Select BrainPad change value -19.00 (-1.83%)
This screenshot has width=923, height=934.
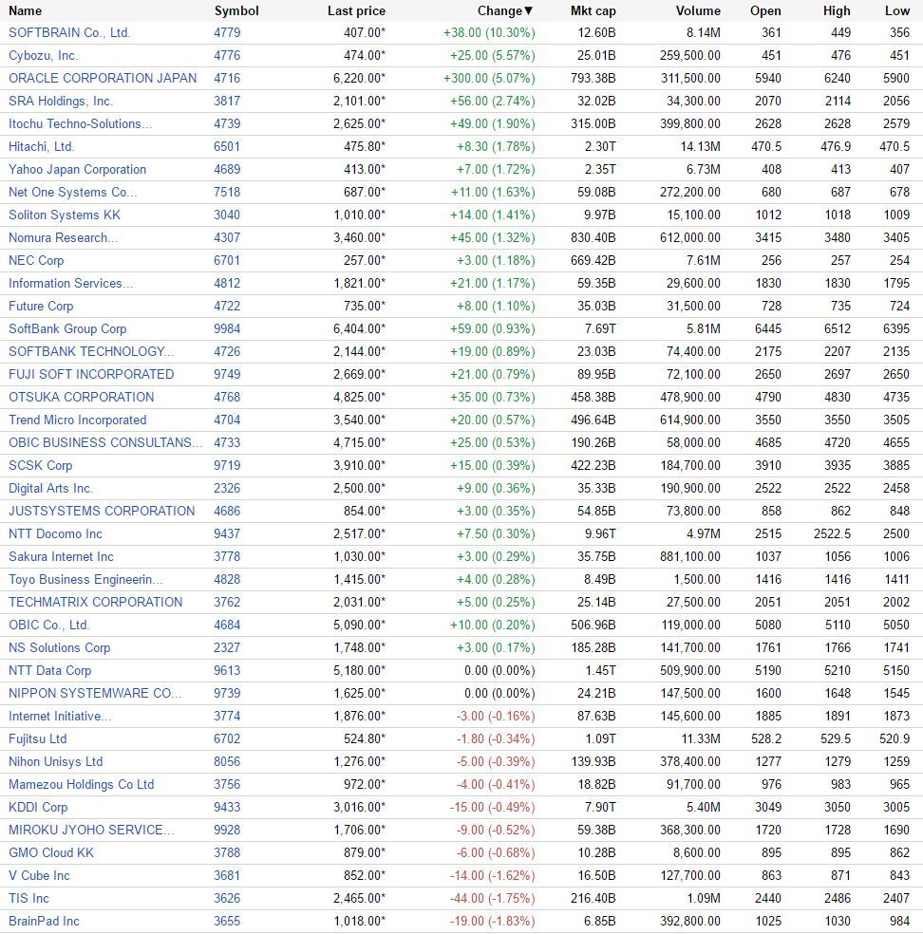(492, 921)
